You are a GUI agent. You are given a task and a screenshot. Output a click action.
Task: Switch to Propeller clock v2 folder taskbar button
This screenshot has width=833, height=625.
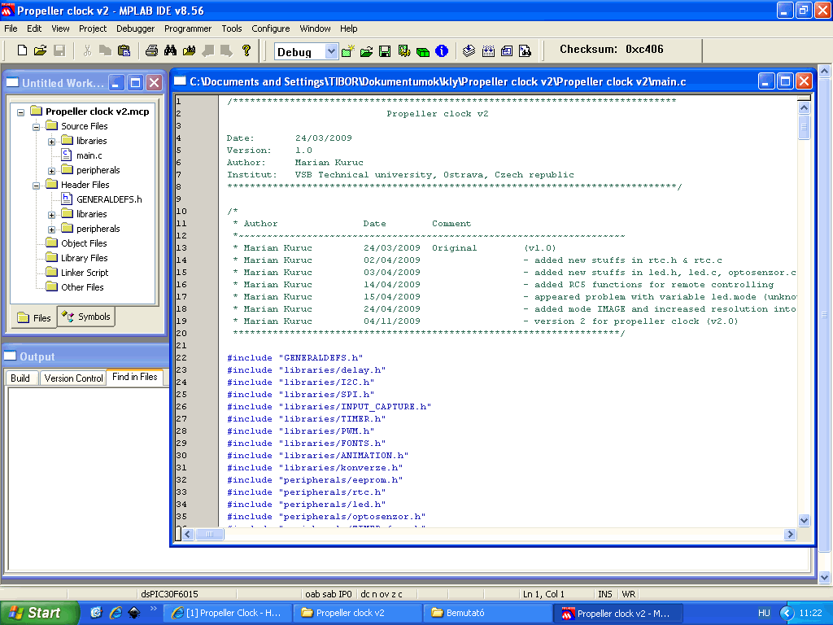[x=358, y=613]
